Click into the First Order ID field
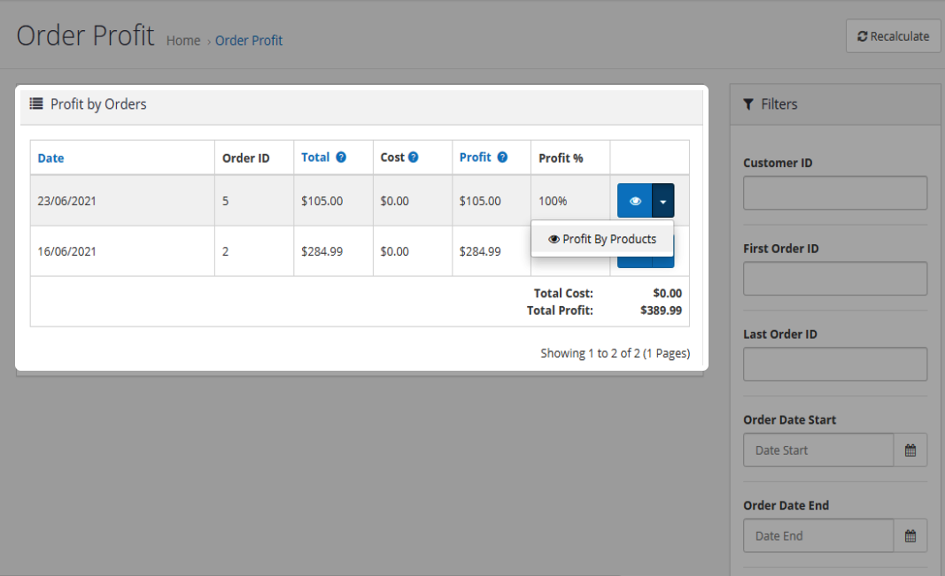Screen dimensions: 945x576 pos(834,279)
